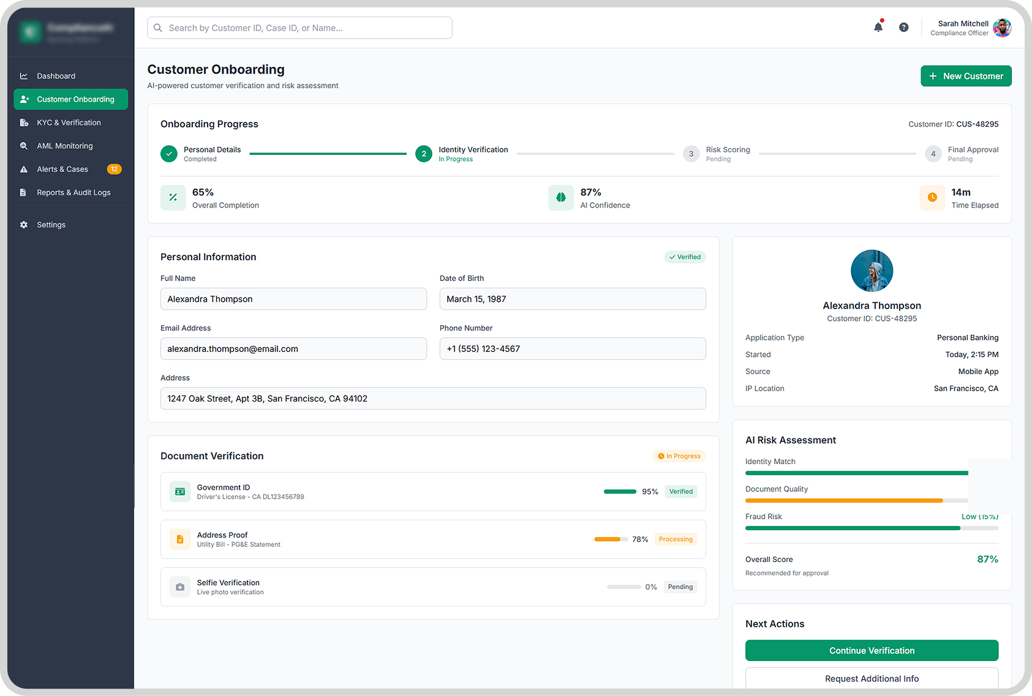1032x696 pixels.
Task: Click the 'San Francisco, CA' IP location value
Action: tap(966, 389)
